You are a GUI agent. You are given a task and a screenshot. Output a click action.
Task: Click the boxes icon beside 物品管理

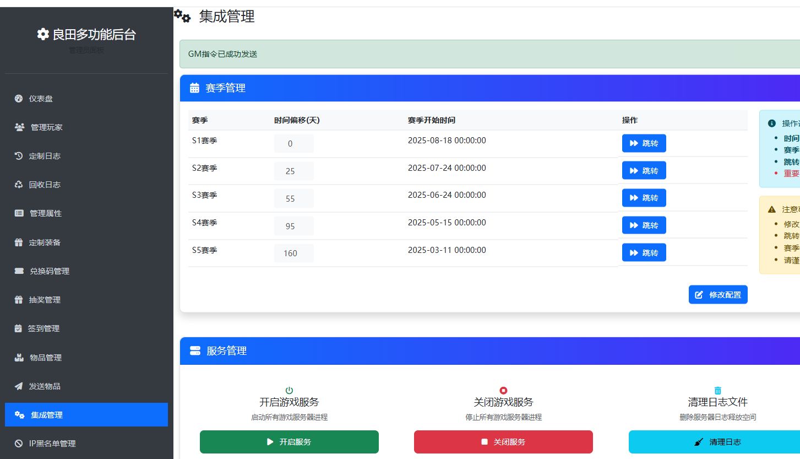click(19, 358)
